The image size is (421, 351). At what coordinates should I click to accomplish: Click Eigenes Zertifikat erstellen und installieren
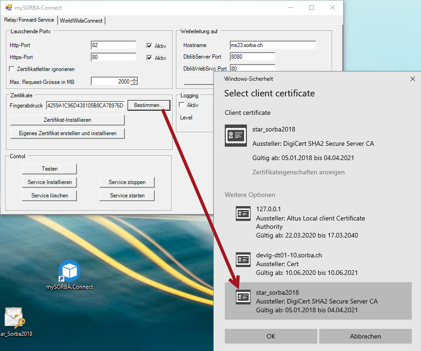coord(67,133)
